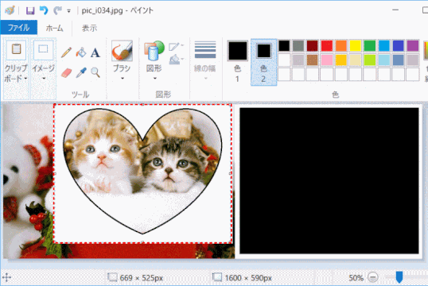
Task: Pick the light turquoise palette swatch
Action: [384, 60]
